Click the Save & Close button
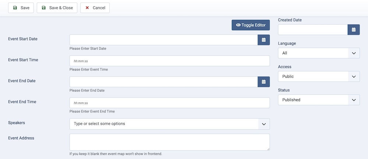The height and width of the screenshot is (159, 368). click(57, 8)
